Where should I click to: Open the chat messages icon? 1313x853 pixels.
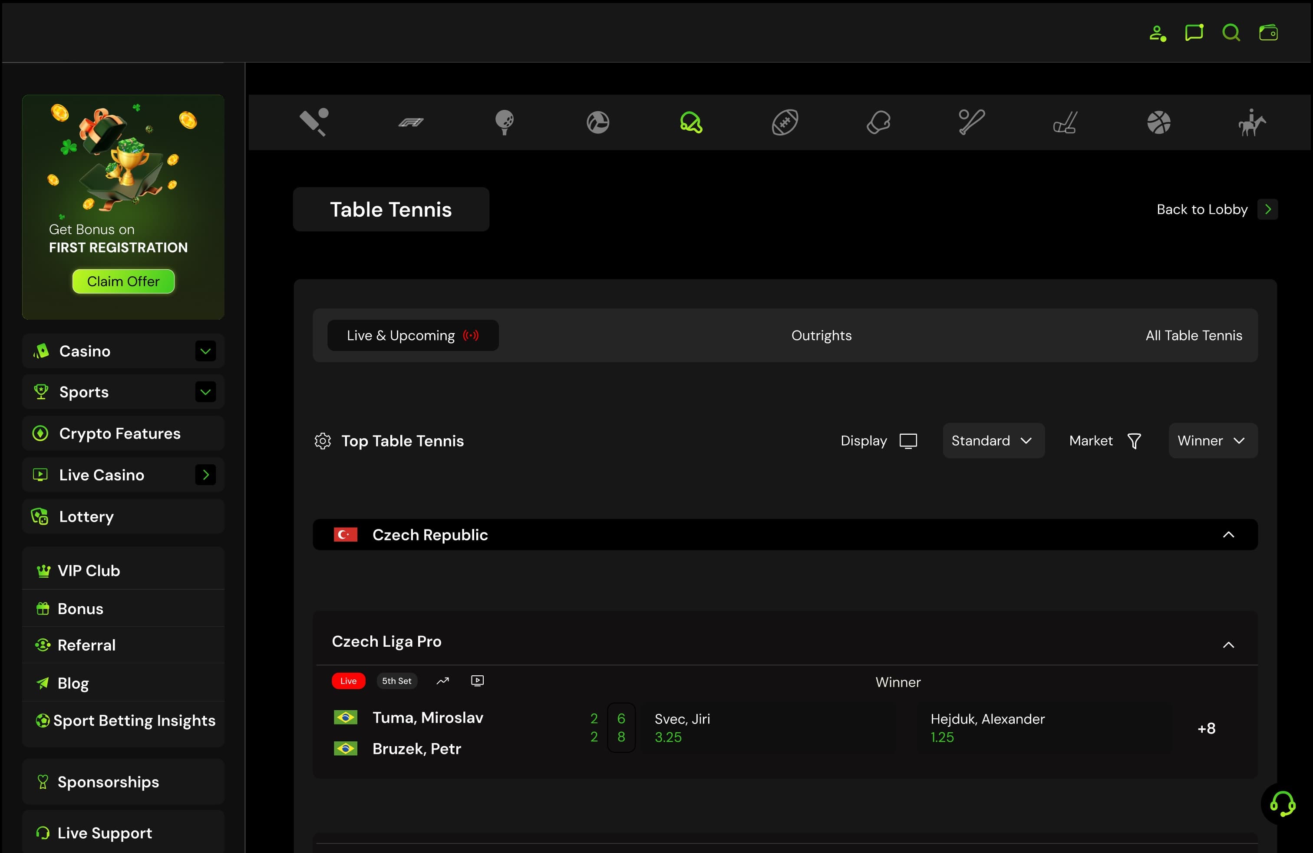tap(1194, 33)
